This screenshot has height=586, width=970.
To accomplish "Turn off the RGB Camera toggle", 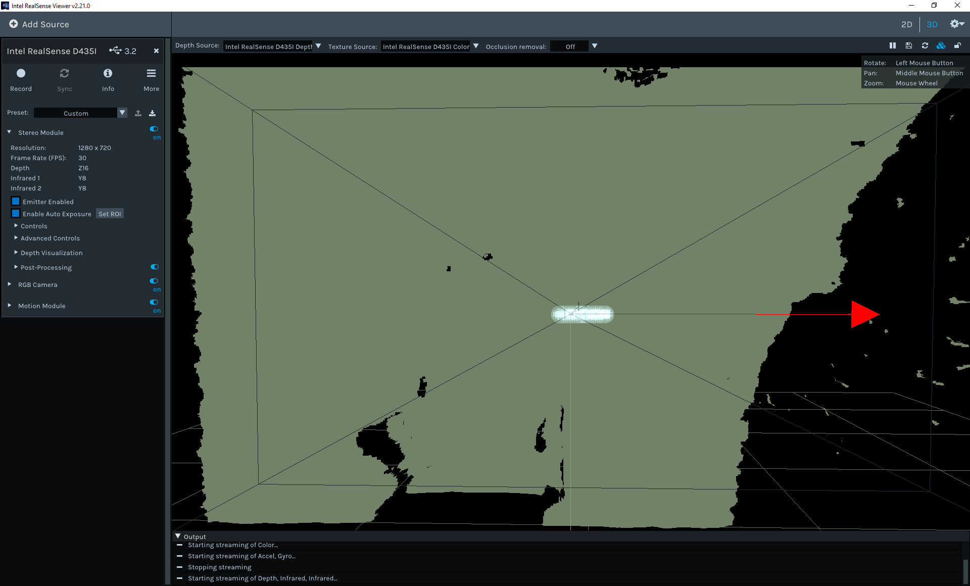I will point(154,281).
